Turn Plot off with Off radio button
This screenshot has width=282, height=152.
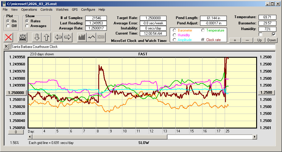(8, 26)
